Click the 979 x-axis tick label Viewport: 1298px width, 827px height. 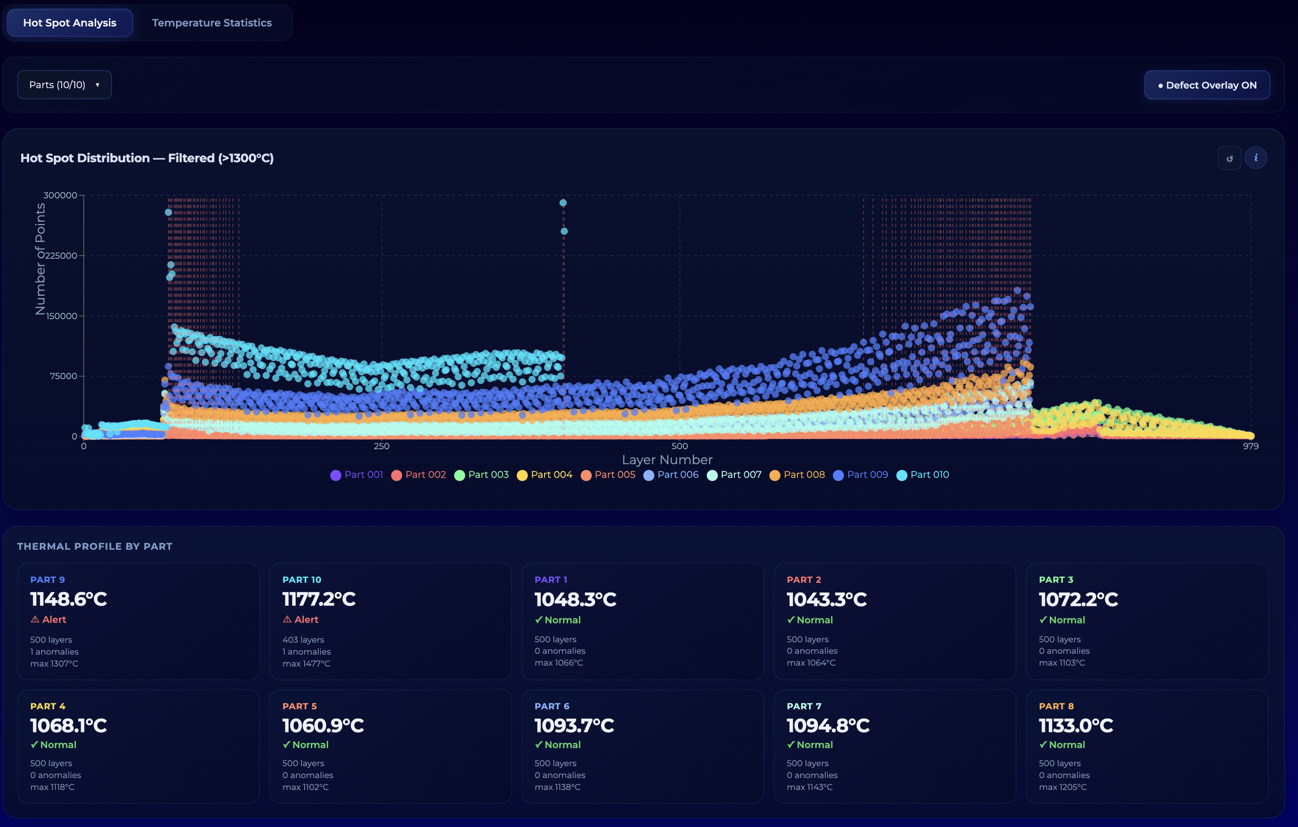point(1251,446)
